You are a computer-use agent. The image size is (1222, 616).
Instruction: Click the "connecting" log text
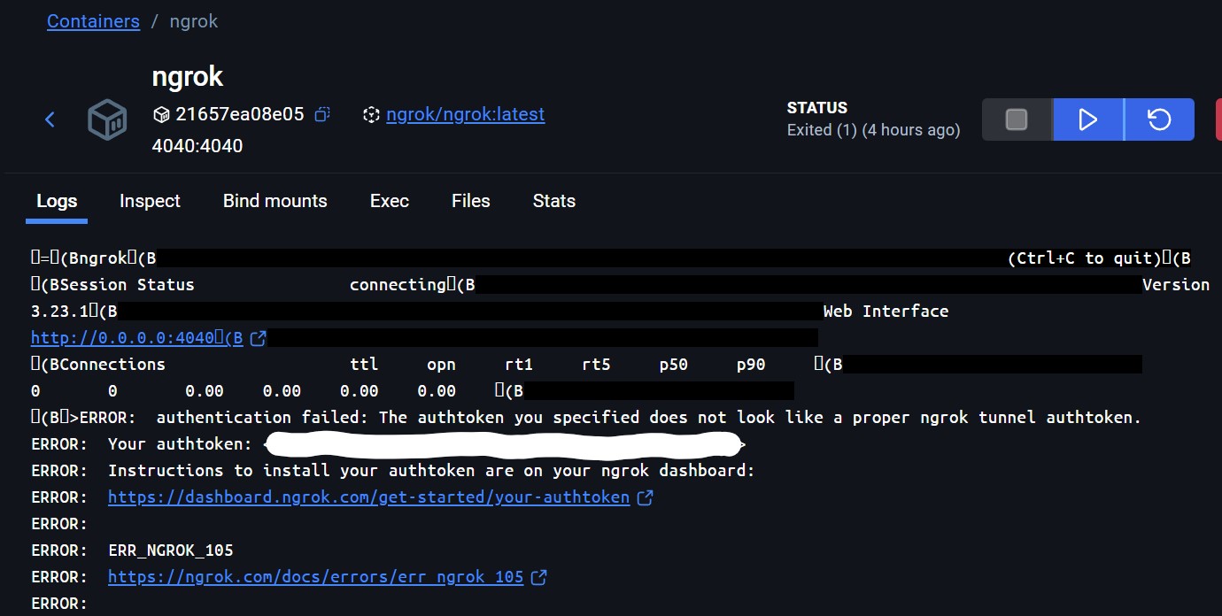[x=398, y=284]
